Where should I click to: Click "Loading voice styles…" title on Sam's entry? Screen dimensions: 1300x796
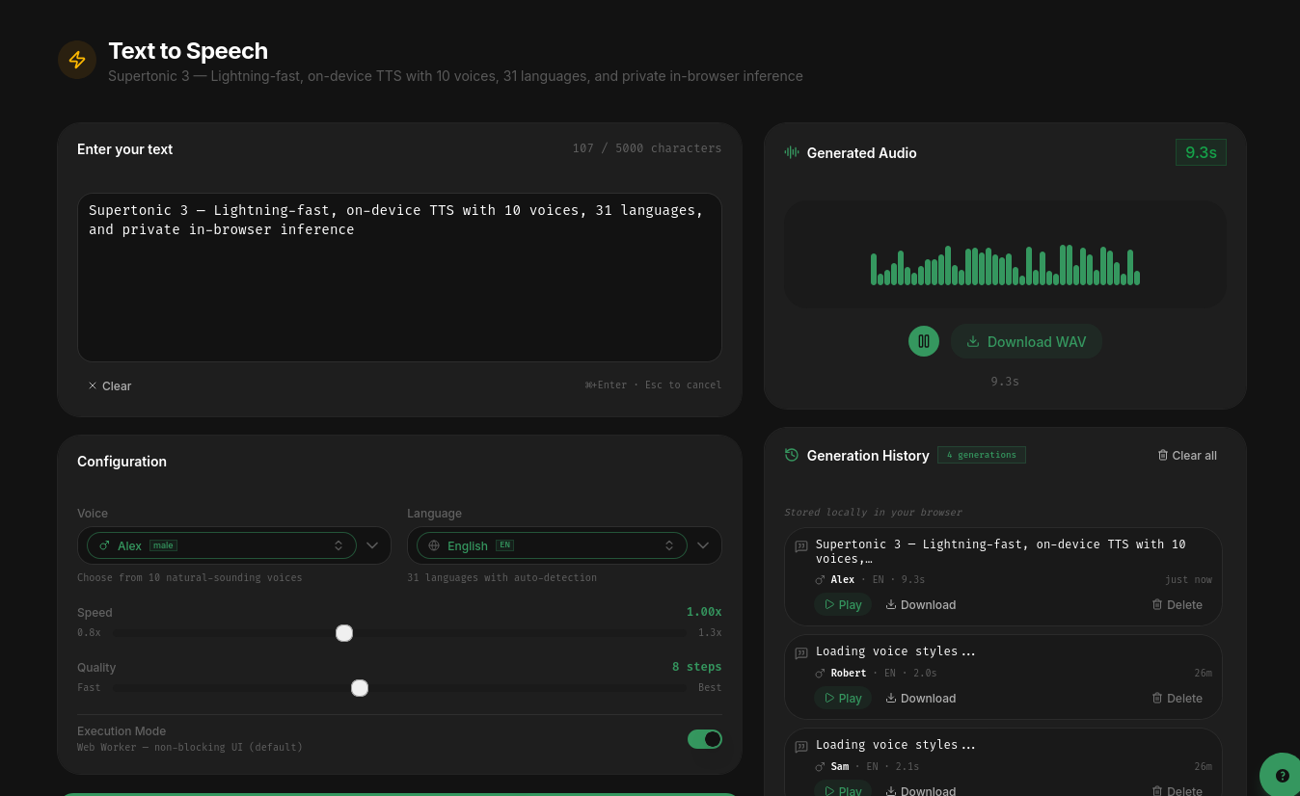click(896, 745)
